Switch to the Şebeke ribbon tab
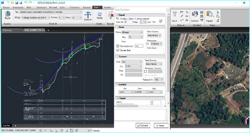This screenshot has width=250, height=133. [87, 7]
